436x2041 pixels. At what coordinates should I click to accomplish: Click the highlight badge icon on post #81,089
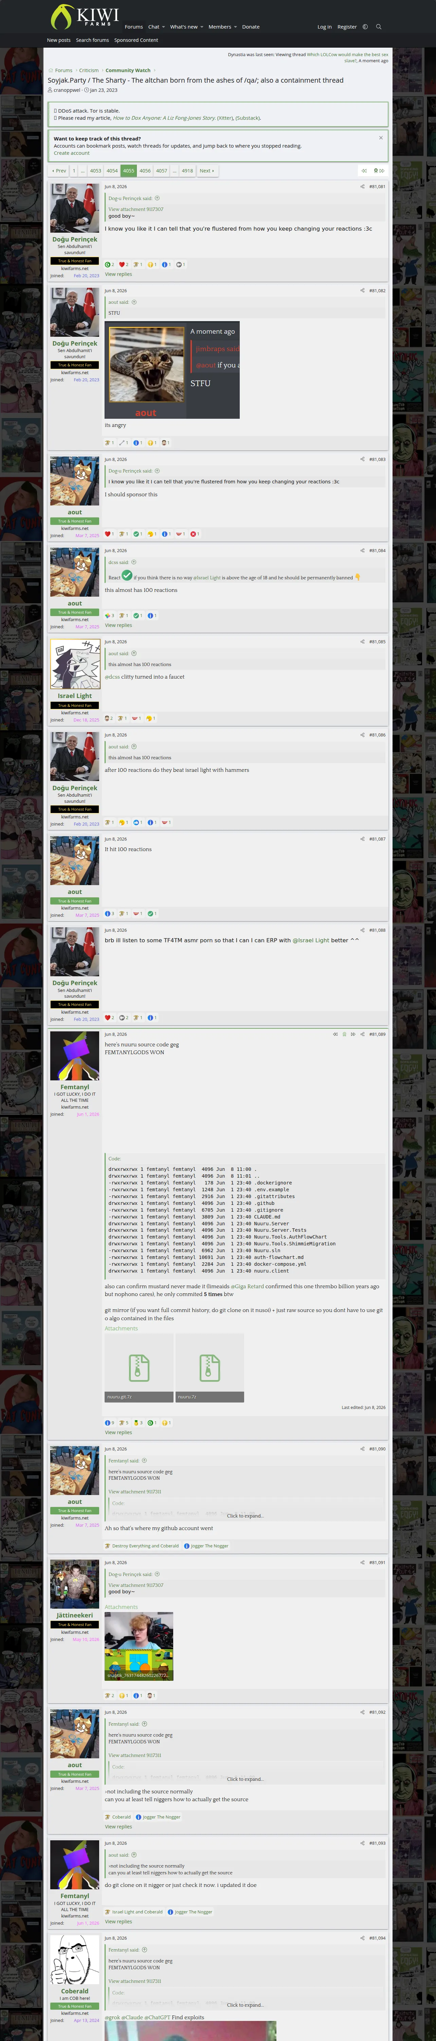(344, 1034)
